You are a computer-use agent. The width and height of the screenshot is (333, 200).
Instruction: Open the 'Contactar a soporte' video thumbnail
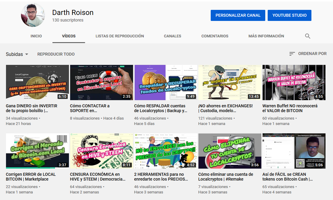click(x=102, y=83)
